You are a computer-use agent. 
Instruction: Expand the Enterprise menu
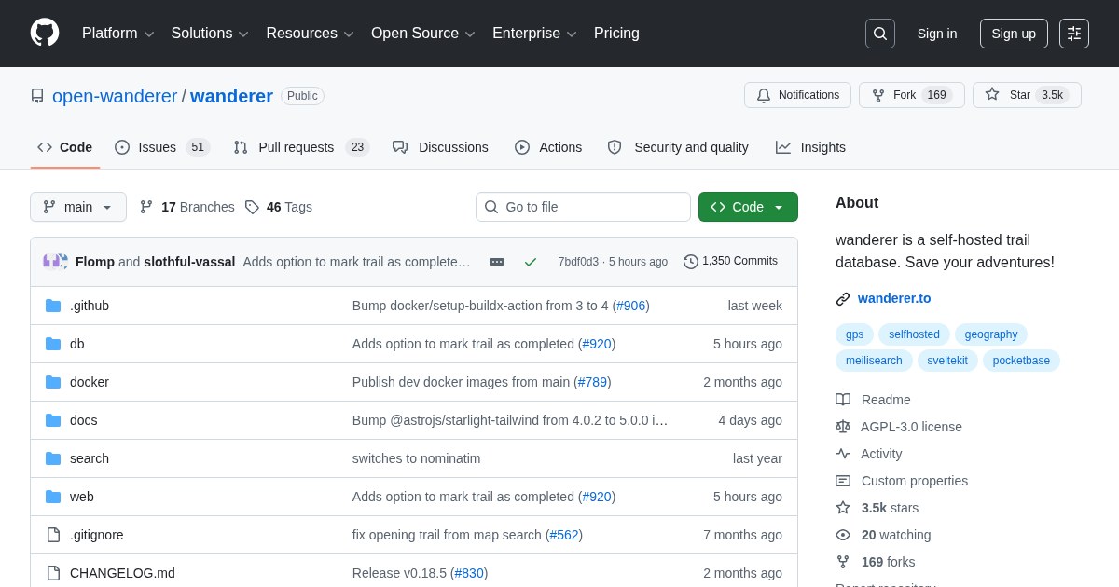point(534,34)
